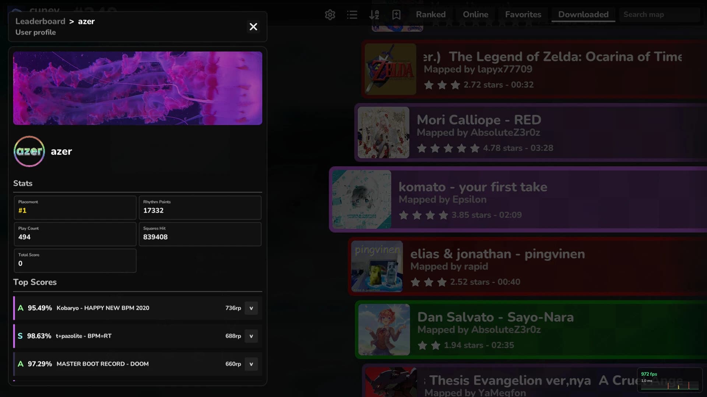Image resolution: width=707 pixels, height=397 pixels.
Task: Expand HAPPY NEW BPM 2020 score details
Action: pos(252,308)
